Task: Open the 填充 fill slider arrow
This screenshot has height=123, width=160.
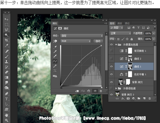Action: 154,39
